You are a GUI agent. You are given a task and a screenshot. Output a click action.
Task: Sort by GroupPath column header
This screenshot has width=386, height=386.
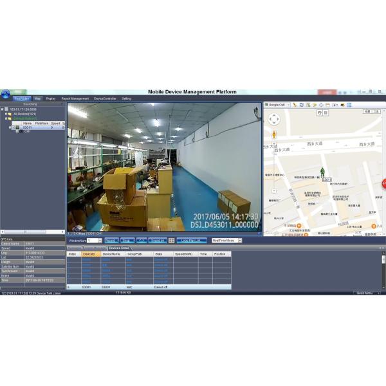click(140, 254)
